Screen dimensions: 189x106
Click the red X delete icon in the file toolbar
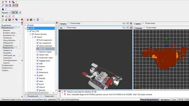click(x=13, y=20)
